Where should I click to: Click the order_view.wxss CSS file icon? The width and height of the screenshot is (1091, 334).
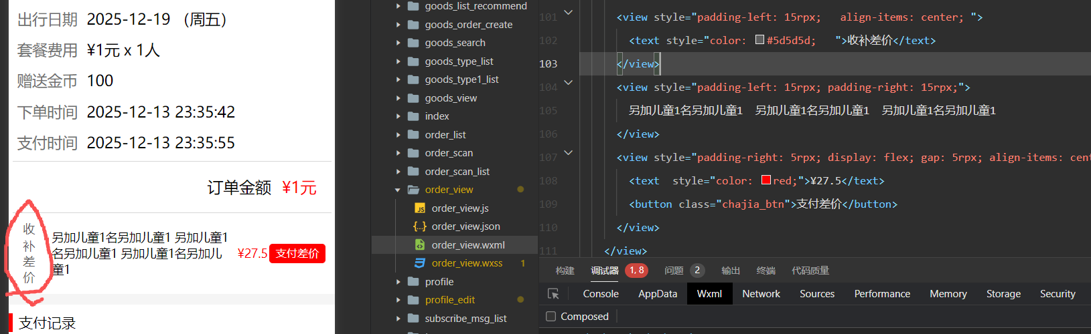pos(420,263)
